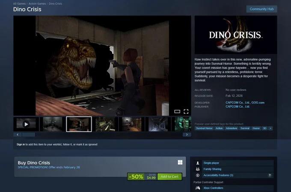Select the highlighted T-Rex thumbnail
This screenshot has width=291, height=192.
(79, 124)
